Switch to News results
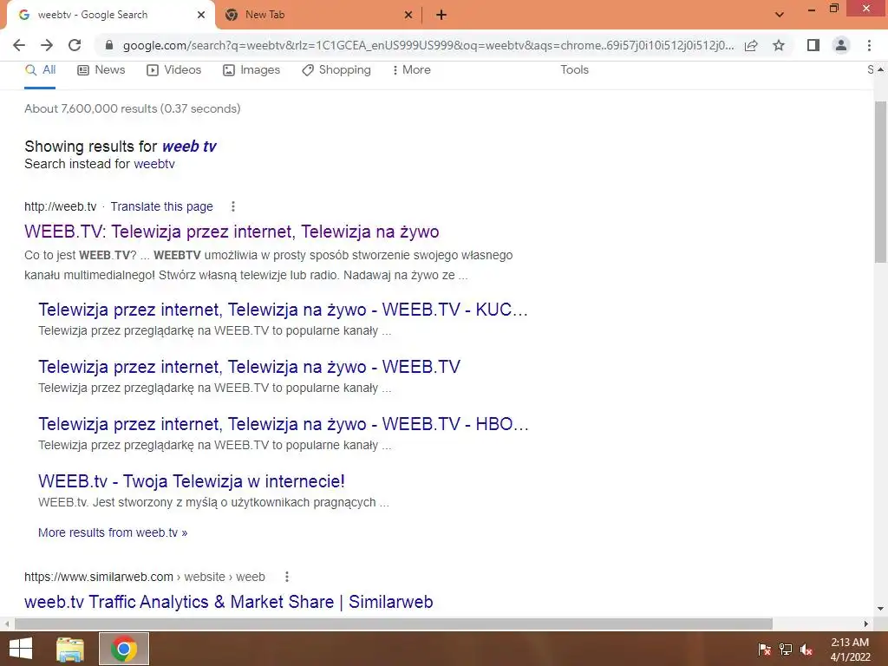 tap(101, 69)
